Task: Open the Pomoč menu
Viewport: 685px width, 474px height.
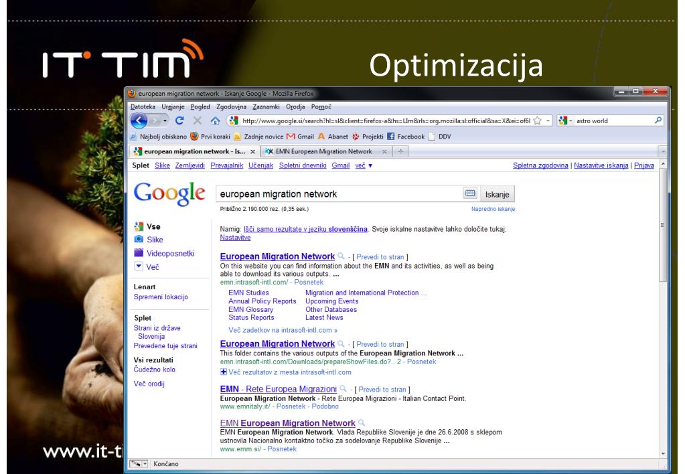Action: (x=321, y=106)
